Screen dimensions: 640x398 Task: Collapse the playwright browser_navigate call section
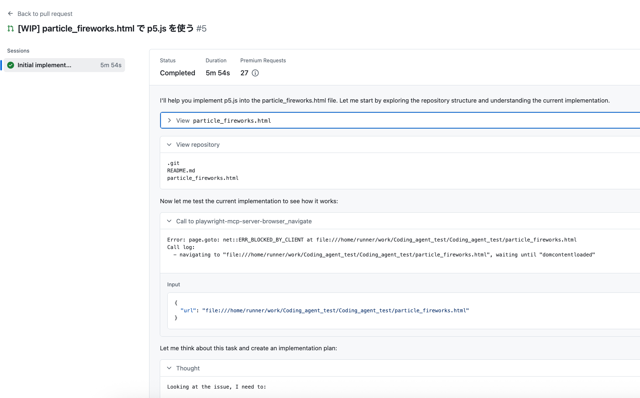click(x=169, y=221)
